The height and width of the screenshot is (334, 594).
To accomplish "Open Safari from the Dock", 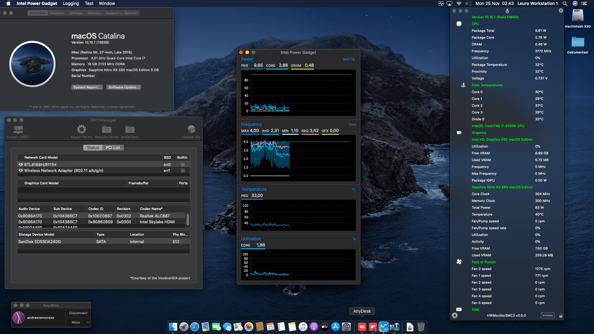I will (x=195, y=327).
